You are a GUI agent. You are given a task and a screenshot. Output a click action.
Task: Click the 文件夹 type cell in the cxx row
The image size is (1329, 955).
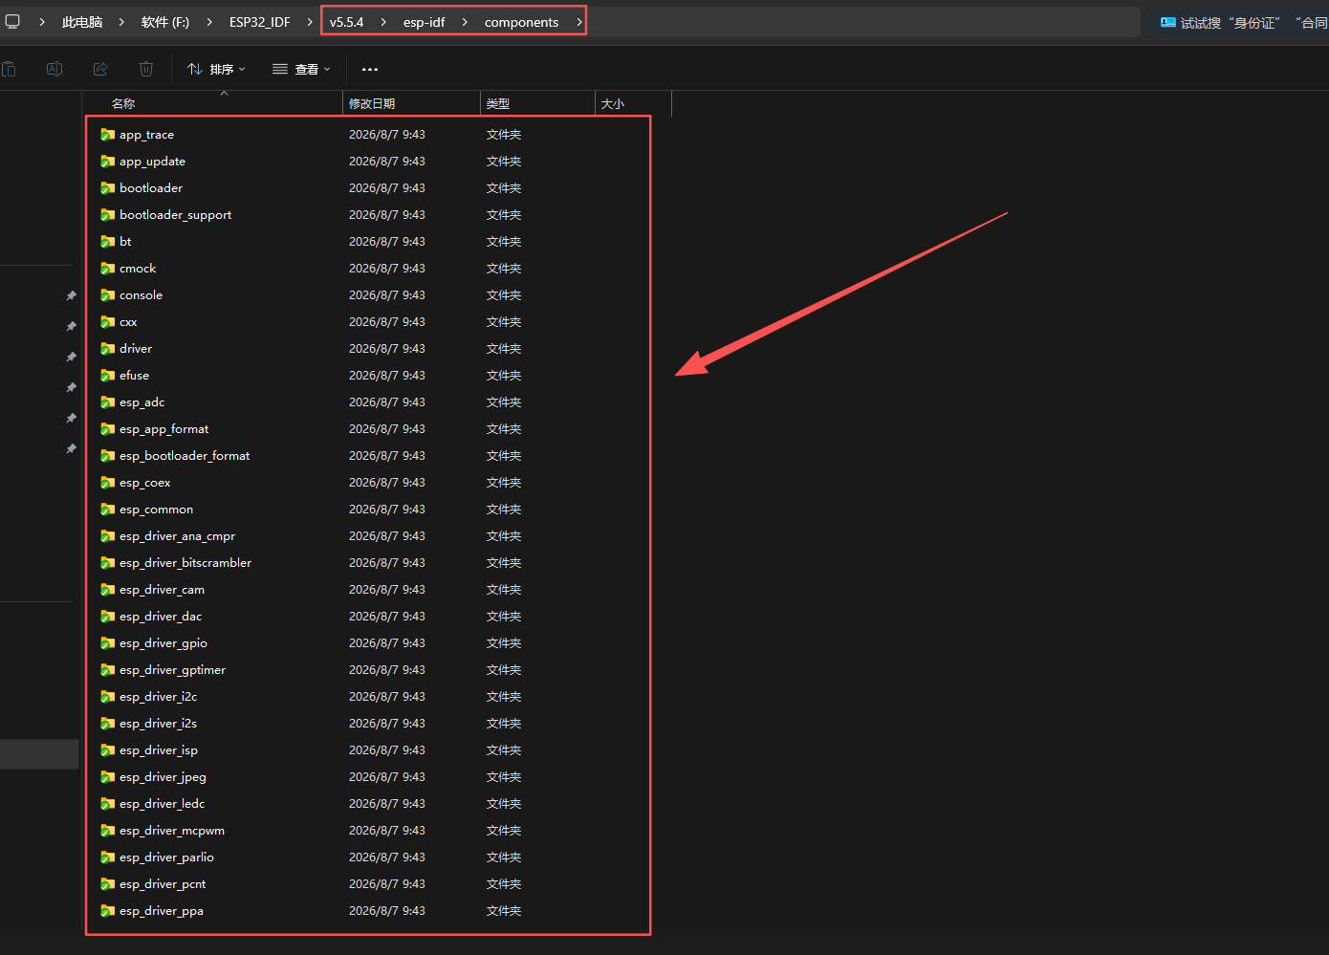click(504, 322)
